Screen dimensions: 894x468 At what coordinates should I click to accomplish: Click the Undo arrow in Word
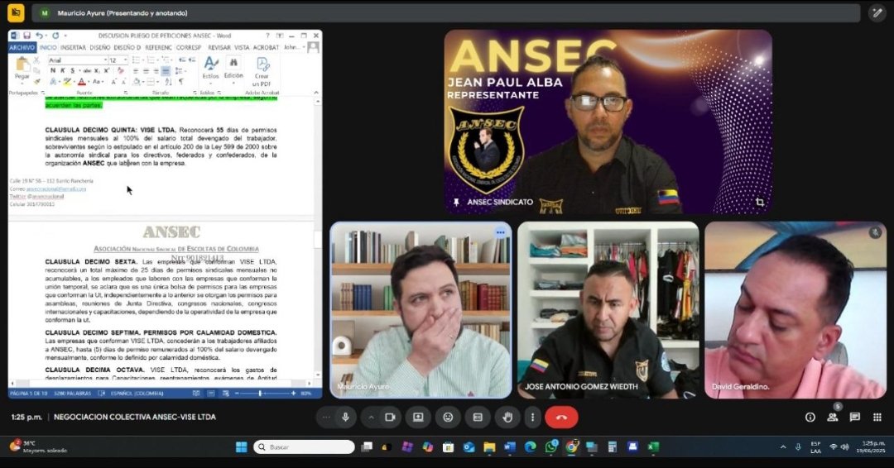(38, 36)
